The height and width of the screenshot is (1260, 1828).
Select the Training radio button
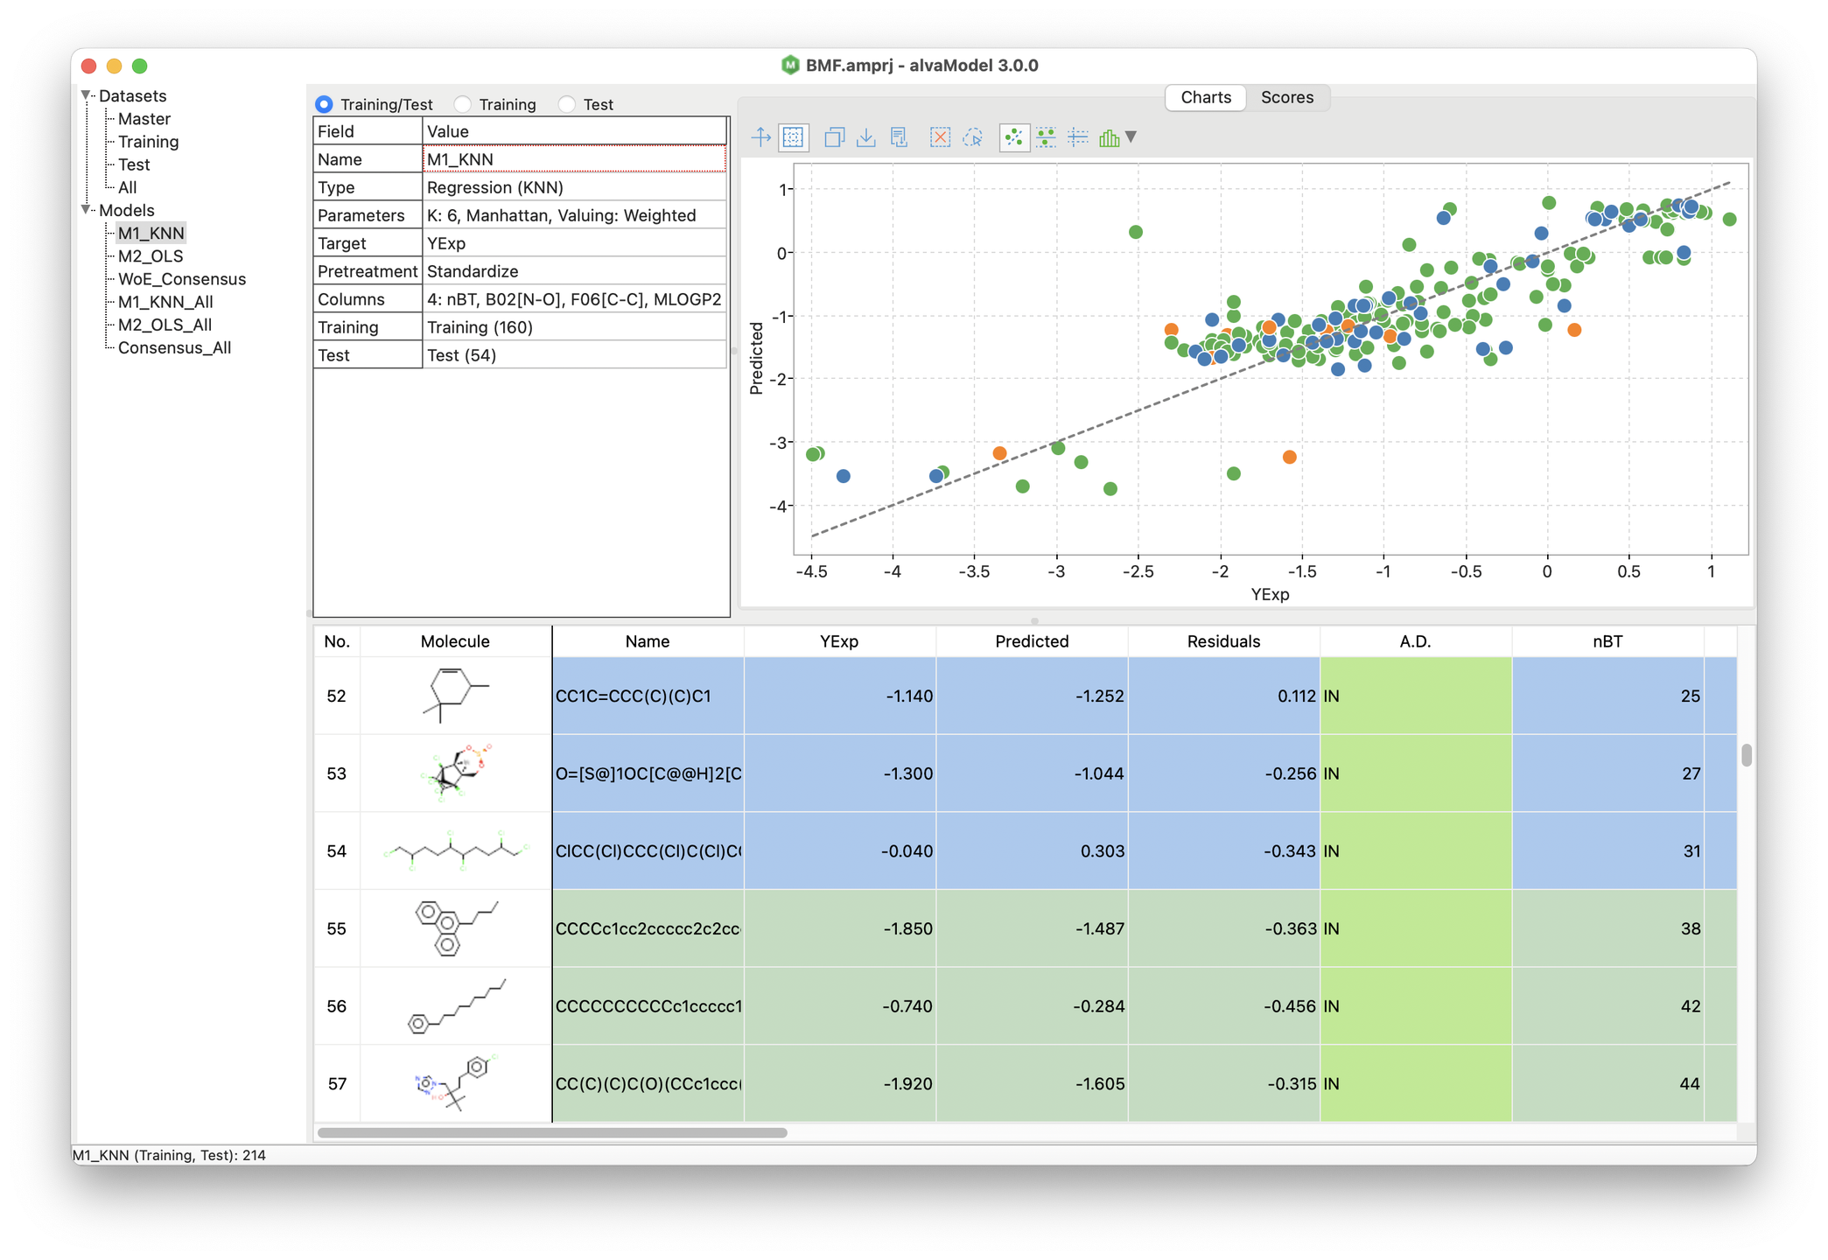463,104
